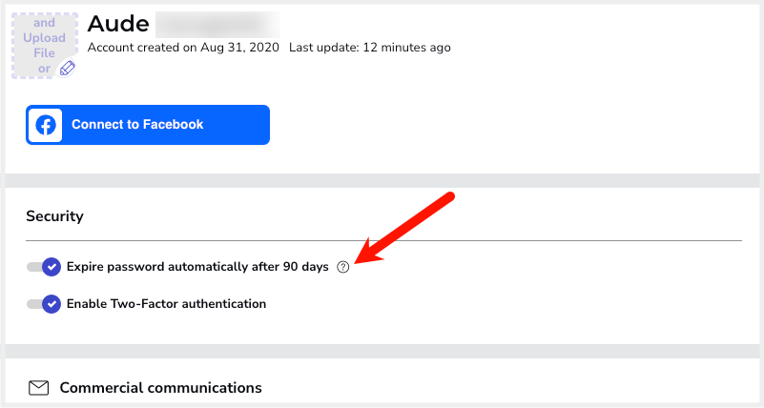764x408 pixels.
Task: Disable the Two-Factor authentication switch
Action: pos(44,304)
